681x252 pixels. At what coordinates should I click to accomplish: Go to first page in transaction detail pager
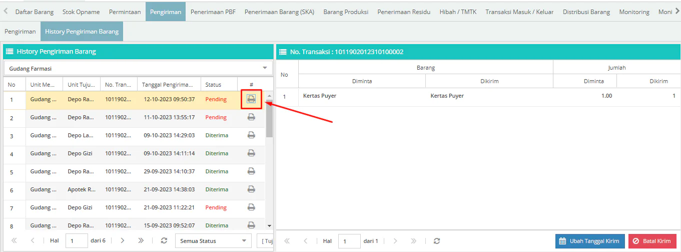(x=287, y=241)
